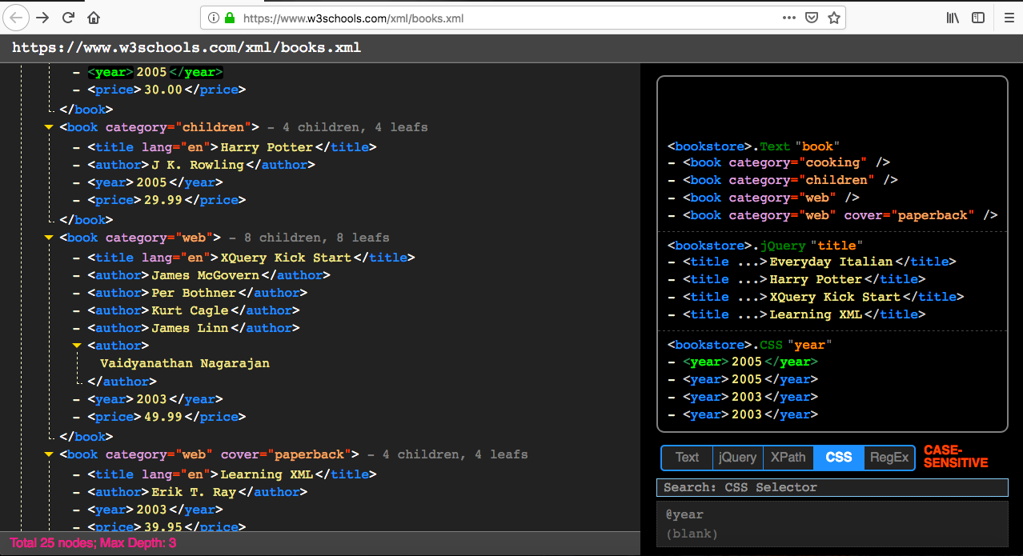This screenshot has height=556, width=1023.
Task: Go forward using browser forward arrow
Action: coord(42,18)
